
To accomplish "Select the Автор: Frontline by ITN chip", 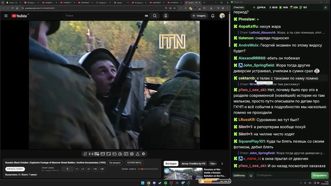I will [193, 164].
